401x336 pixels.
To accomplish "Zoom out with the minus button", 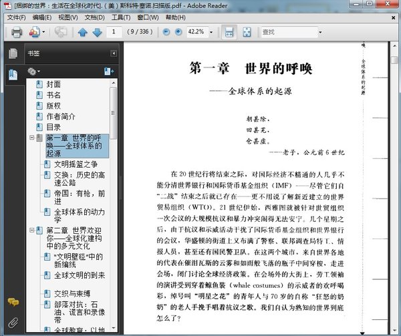I will pos(166,32).
